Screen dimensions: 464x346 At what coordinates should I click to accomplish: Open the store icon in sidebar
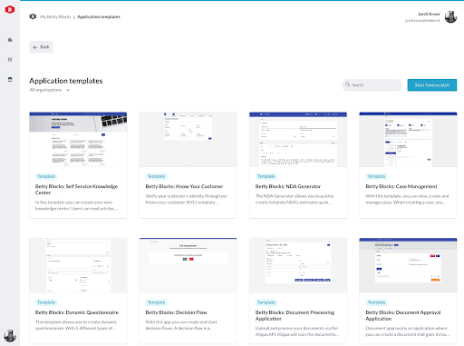pyautogui.click(x=10, y=80)
